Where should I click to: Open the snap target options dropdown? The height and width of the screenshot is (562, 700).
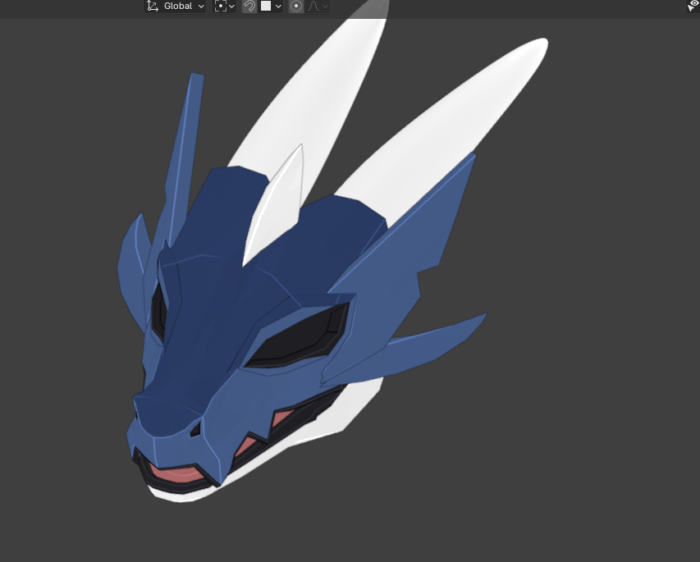[271, 7]
